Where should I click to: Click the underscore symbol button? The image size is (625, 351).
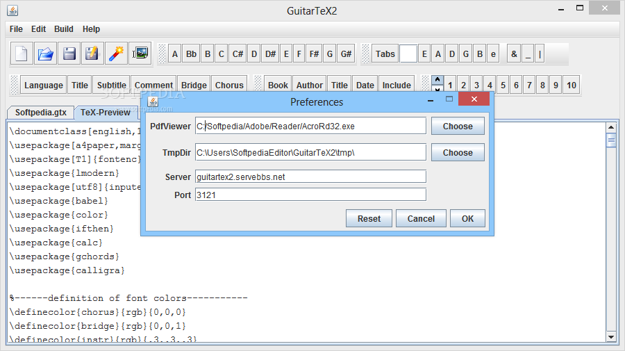[x=528, y=54]
